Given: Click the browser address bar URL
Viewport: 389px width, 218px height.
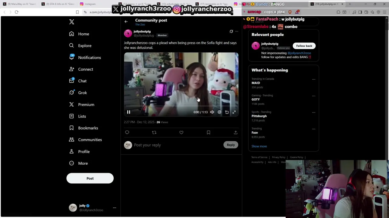Looking at the screenshot, I should pyautogui.click(x=101, y=12).
